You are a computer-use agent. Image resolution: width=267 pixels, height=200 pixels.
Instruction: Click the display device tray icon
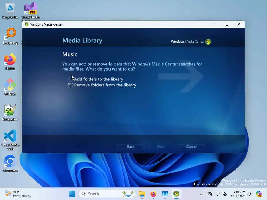[x=218, y=194]
